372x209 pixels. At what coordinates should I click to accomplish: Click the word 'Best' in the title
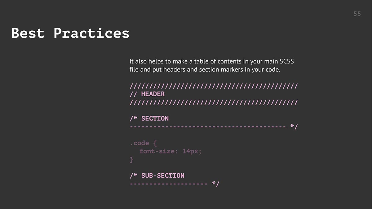[x=28, y=33]
